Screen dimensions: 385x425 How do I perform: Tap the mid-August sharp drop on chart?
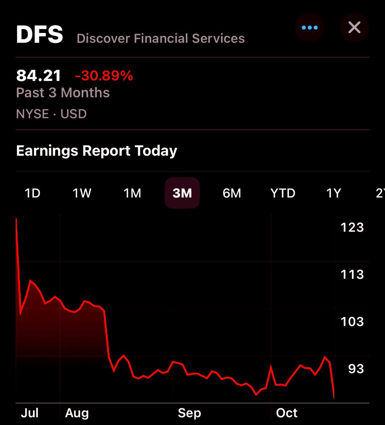pyautogui.click(x=107, y=335)
